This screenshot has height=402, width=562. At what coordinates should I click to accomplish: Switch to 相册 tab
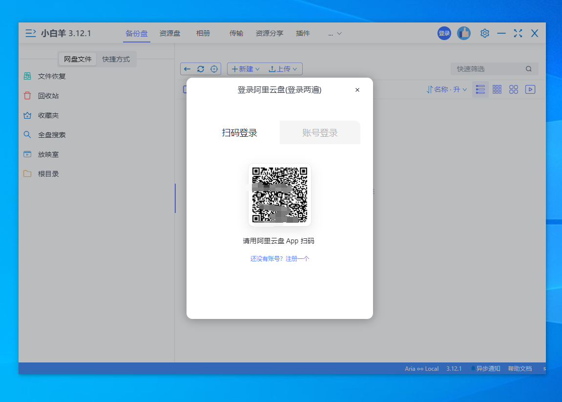pos(203,33)
